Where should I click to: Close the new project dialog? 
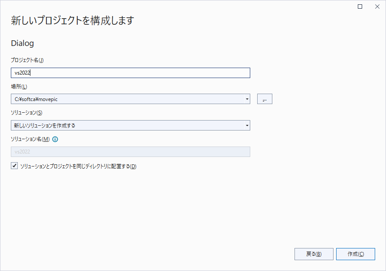click(x=376, y=7)
